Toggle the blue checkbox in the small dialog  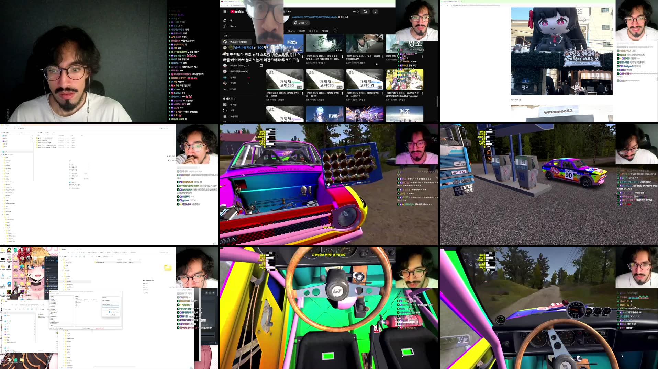coord(110,312)
